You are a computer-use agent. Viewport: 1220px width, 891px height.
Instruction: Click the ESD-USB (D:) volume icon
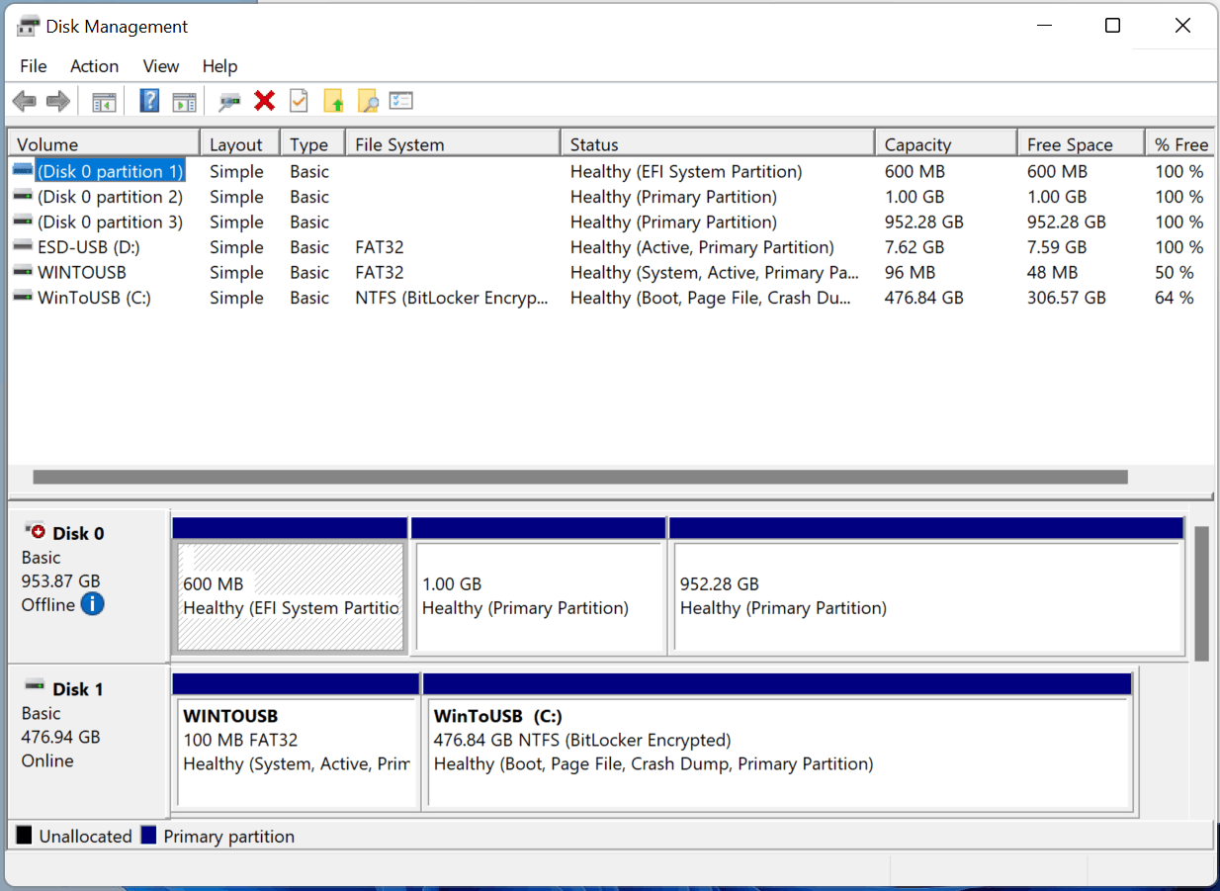22,246
